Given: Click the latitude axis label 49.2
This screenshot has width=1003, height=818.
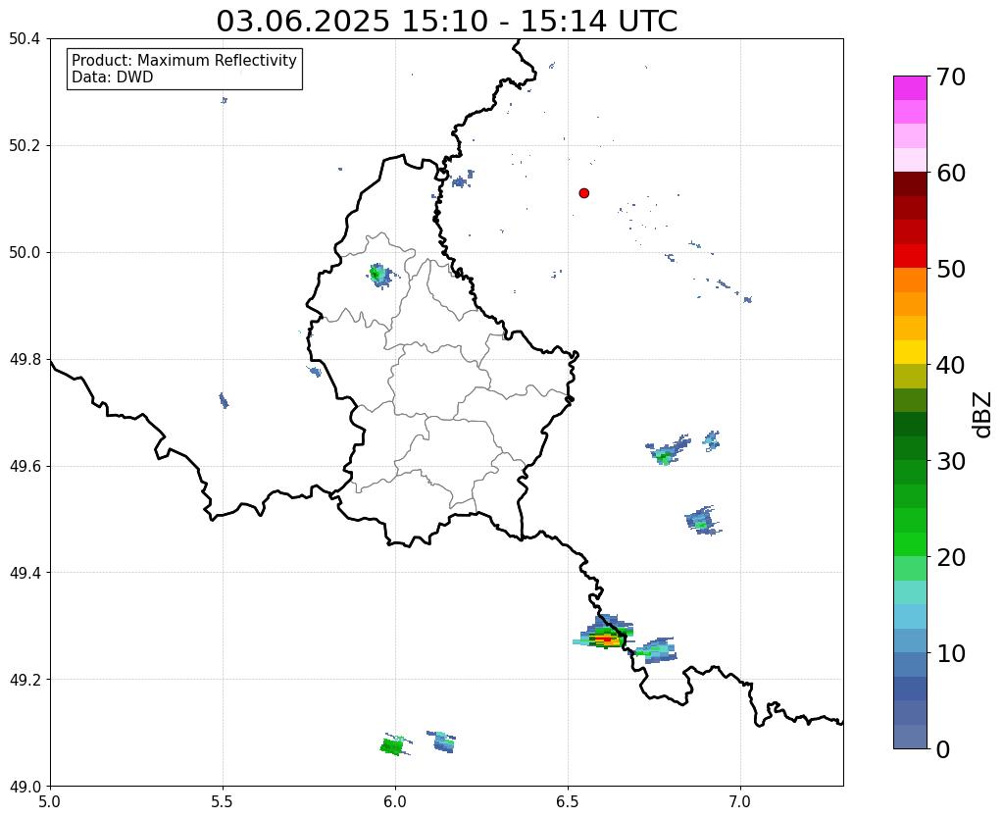Looking at the screenshot, I should [25, 679].
